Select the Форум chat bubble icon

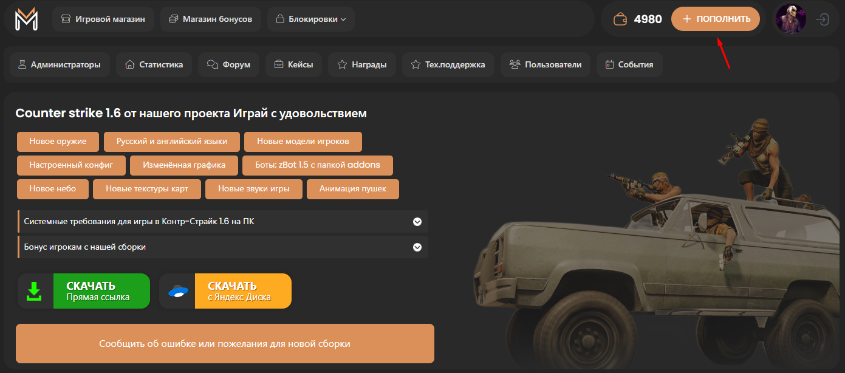point(212,64)
